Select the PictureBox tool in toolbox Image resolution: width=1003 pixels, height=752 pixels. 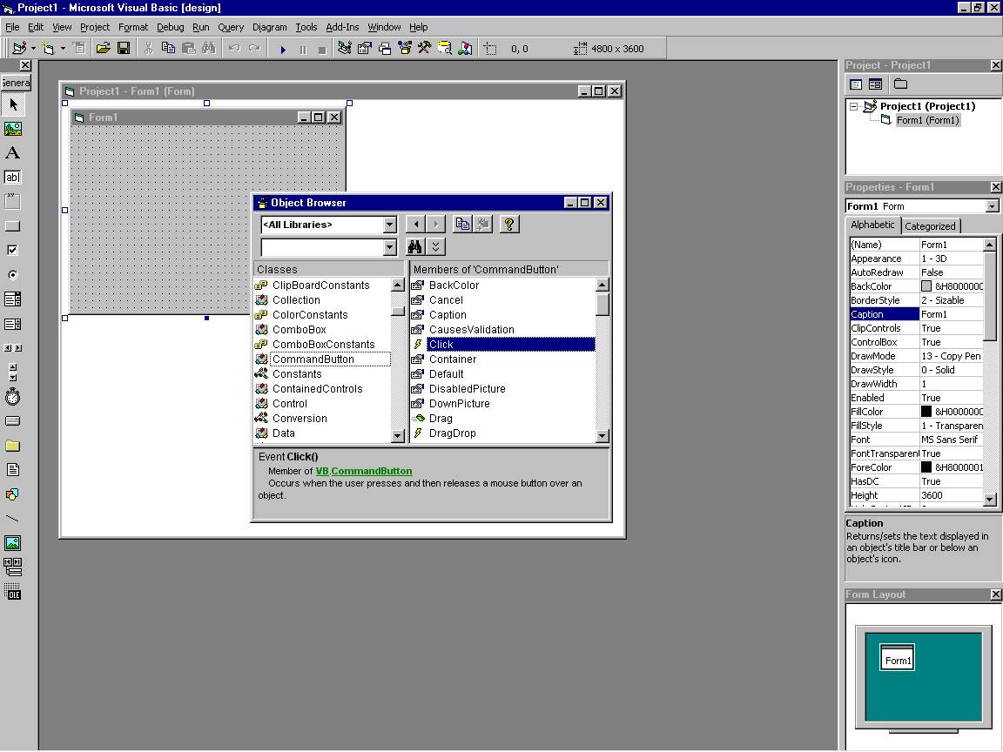[13, 129]
